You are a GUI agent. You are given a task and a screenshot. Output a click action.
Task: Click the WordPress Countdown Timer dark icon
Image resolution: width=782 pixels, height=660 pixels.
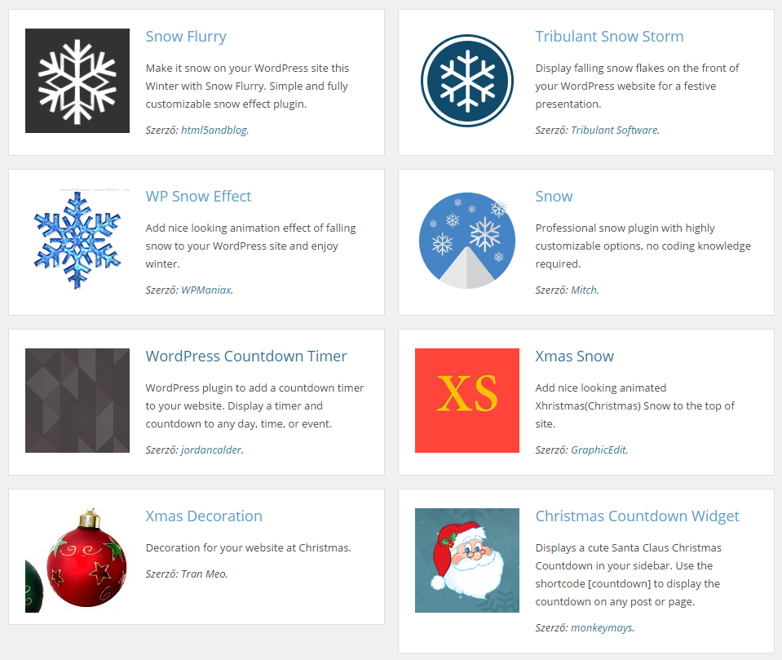(x=77, y=401)
